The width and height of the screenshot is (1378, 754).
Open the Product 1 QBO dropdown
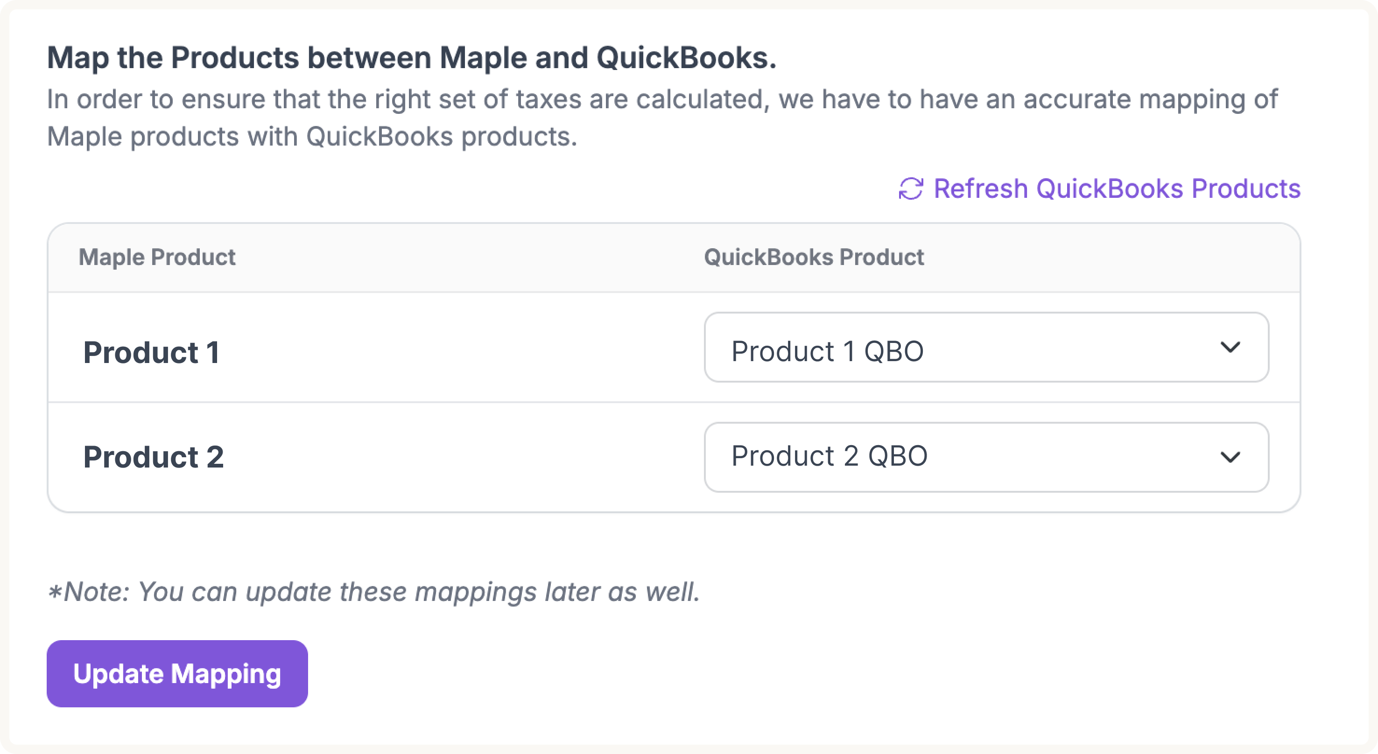[986, 348]
